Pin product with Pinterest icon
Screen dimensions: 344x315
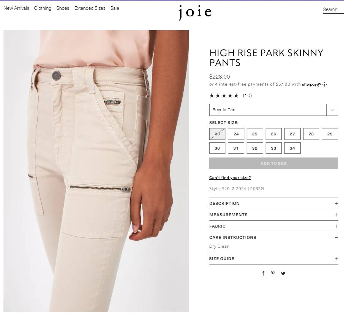(x=273, y=273)
